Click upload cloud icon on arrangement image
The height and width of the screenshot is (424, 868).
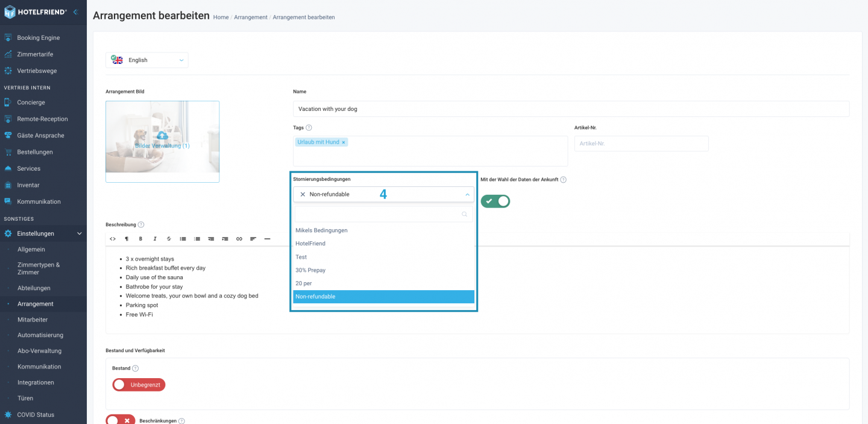coord(162,136)
